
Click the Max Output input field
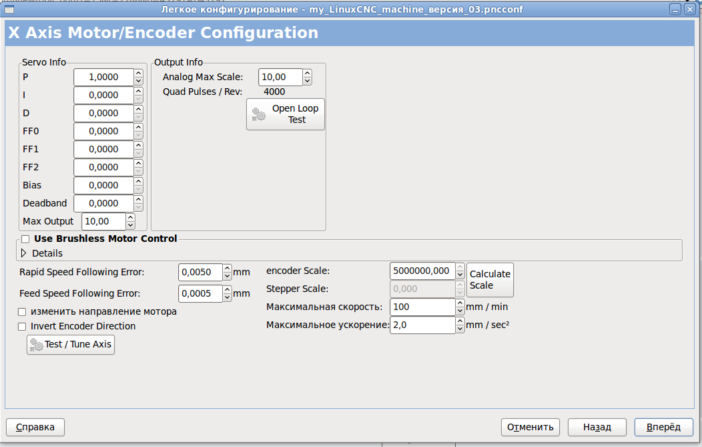(x=103, y=221)
